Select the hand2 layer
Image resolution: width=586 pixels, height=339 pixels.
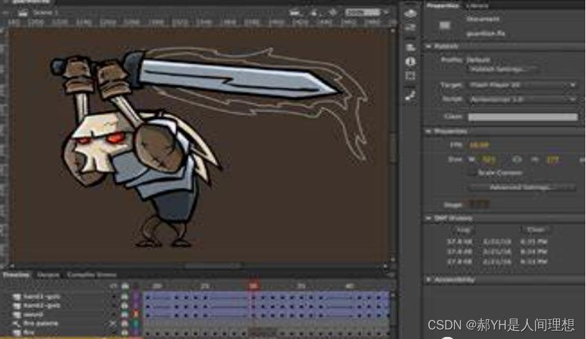(x=41, y=306)
